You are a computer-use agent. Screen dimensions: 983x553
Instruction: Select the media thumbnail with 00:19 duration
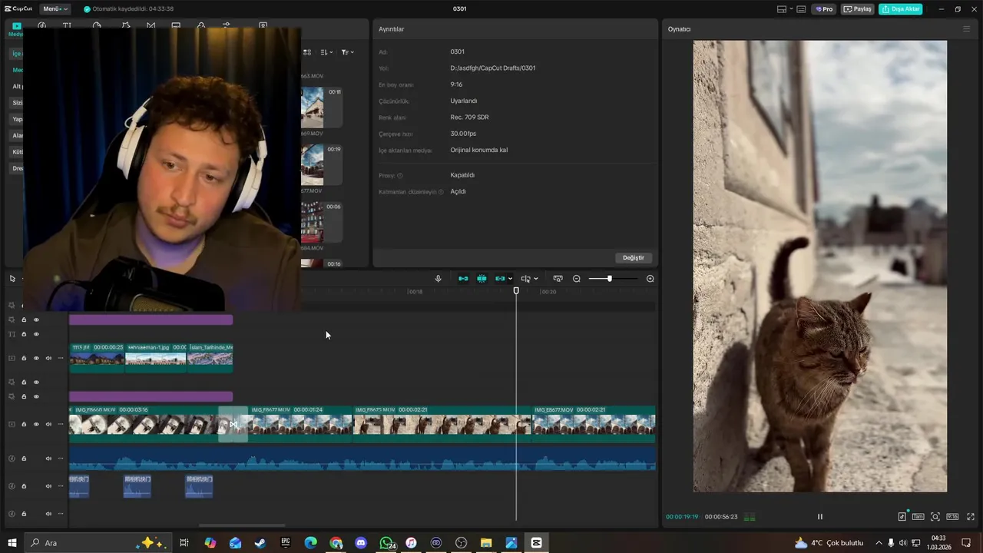click(x=322, y=164)
